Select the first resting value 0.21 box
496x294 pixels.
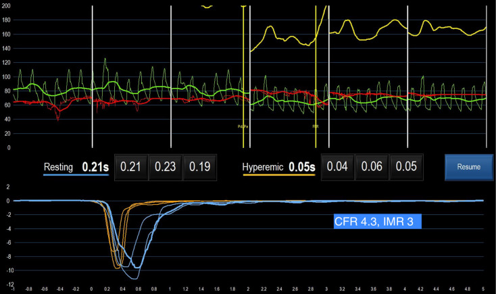click(131, 167)
